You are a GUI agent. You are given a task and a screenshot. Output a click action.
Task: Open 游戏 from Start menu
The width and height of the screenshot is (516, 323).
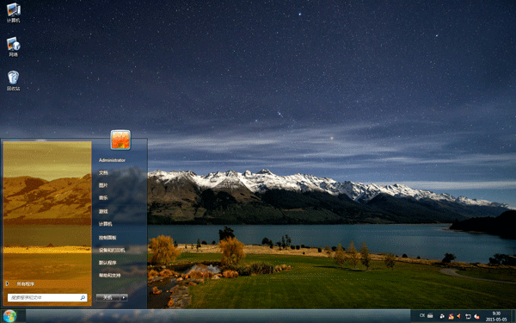pyautogui.click(x=103, y=211)
